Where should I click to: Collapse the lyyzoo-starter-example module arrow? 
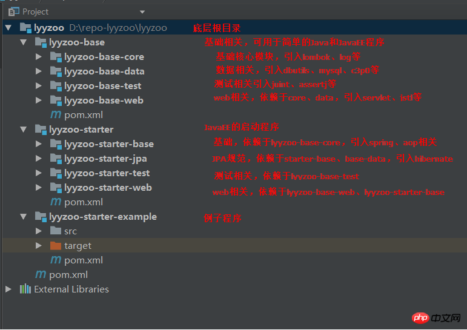[24, 217]
